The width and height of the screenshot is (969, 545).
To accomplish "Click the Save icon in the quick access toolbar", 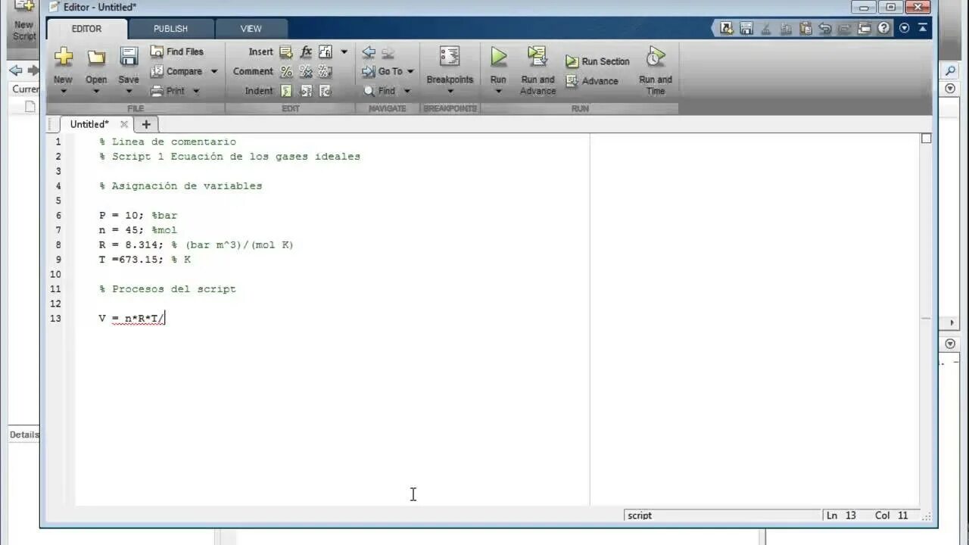I will coord(746,27).
